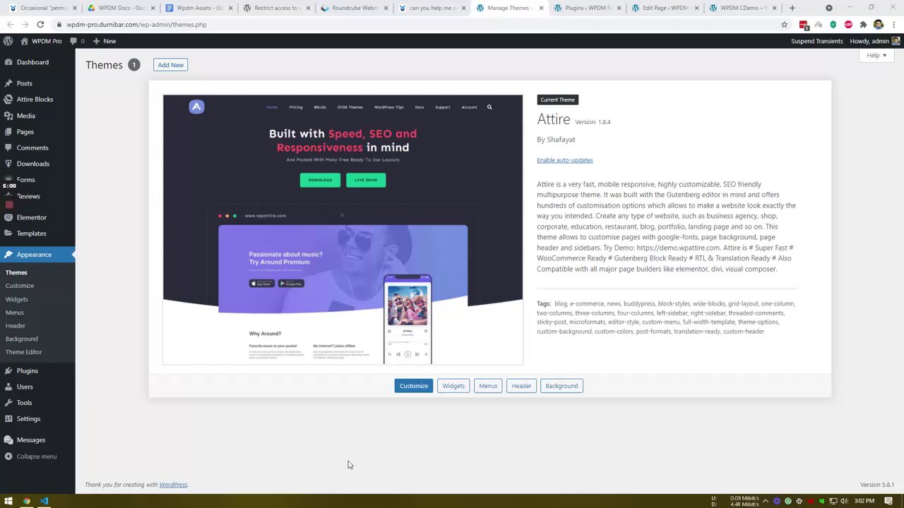Screen dimensions: 904x508
Task: Click the Posts pin icon
Action: pyautogui.click(x=8, y=83)
